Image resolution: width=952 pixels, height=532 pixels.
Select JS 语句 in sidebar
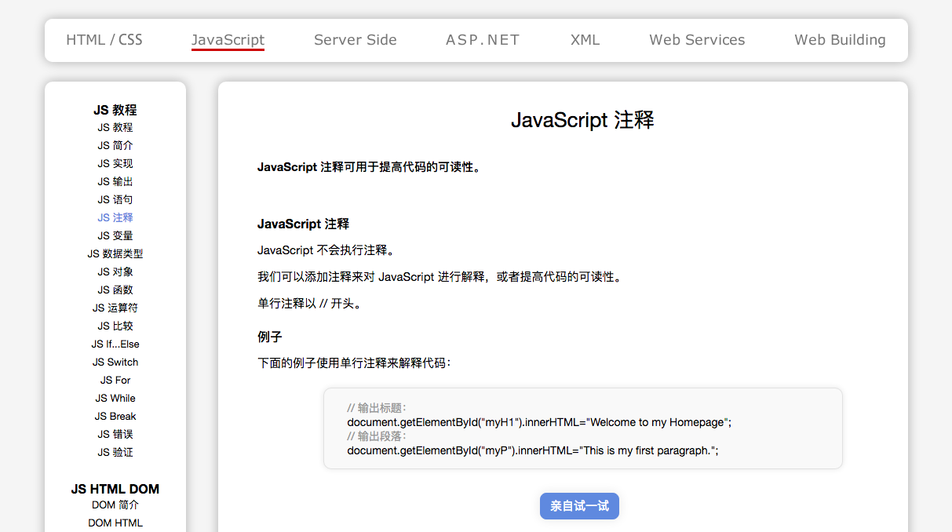(x=115, y=199)
